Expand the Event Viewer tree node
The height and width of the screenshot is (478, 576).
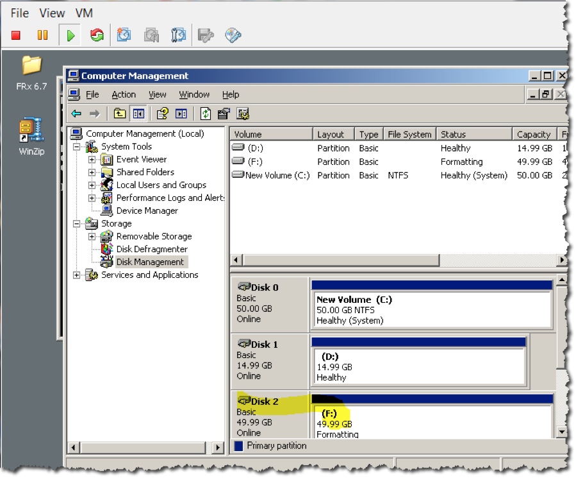92,160
